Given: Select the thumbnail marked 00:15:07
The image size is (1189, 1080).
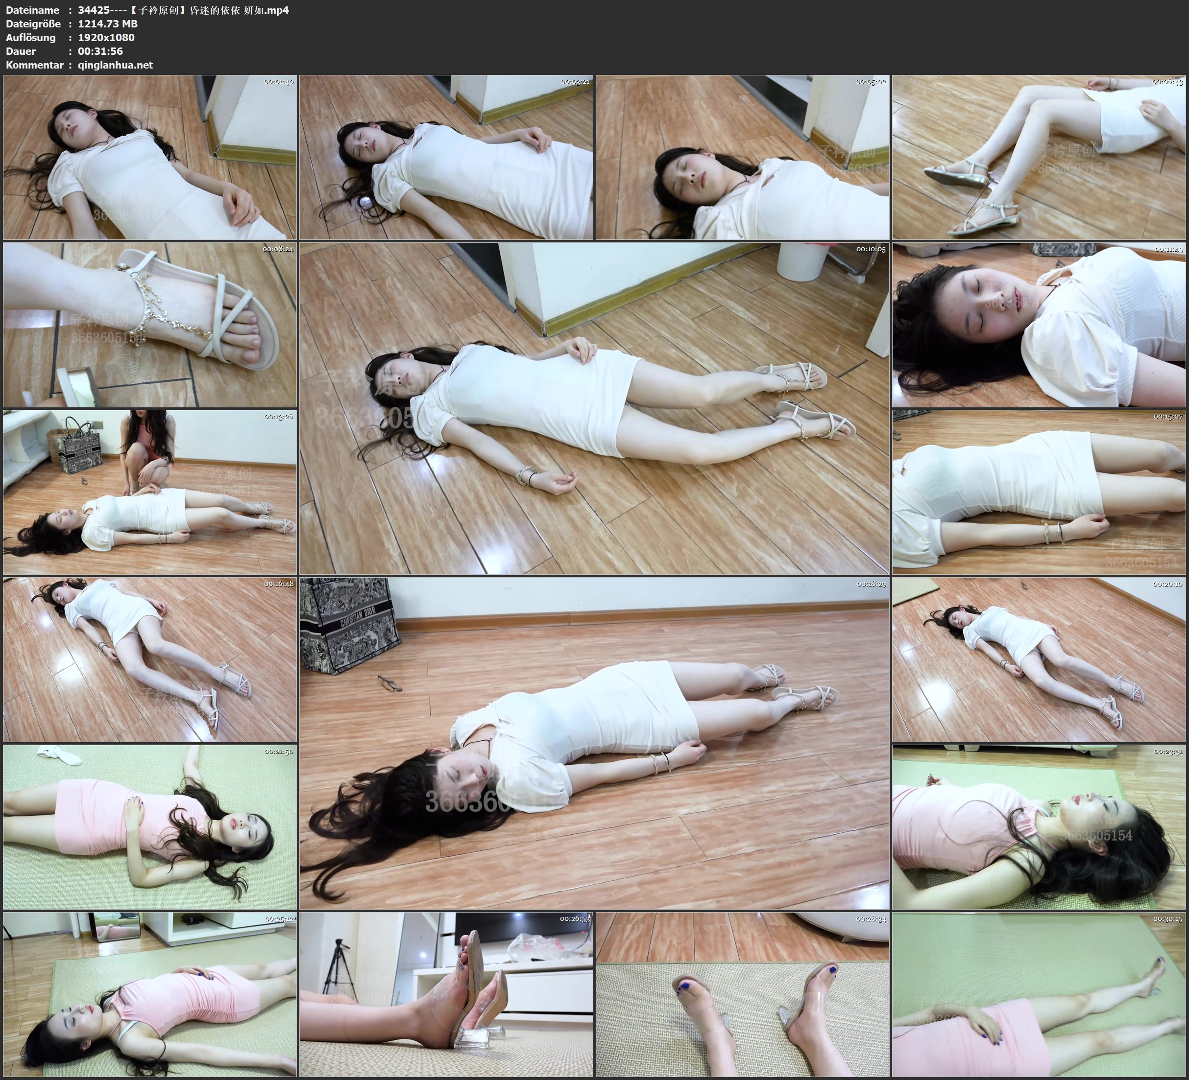Looking at the screenshot, I should 1039,492.
